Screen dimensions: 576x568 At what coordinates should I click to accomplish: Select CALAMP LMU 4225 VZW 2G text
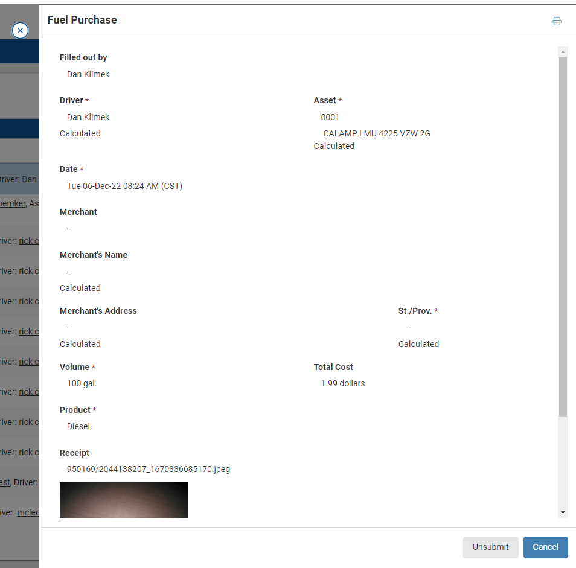[x=377, y=133]
